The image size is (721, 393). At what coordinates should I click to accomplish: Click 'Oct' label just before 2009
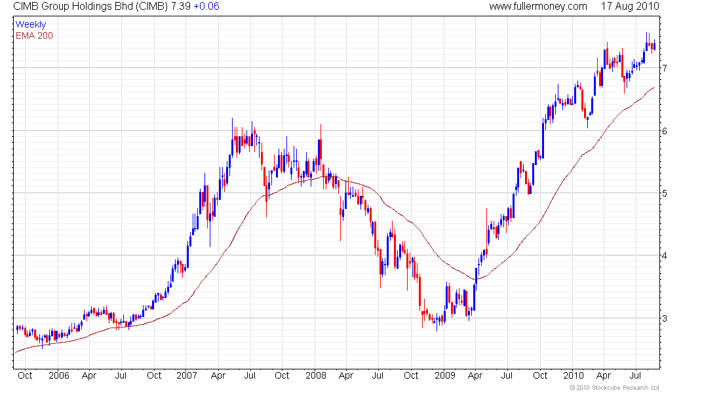[411, 375]
